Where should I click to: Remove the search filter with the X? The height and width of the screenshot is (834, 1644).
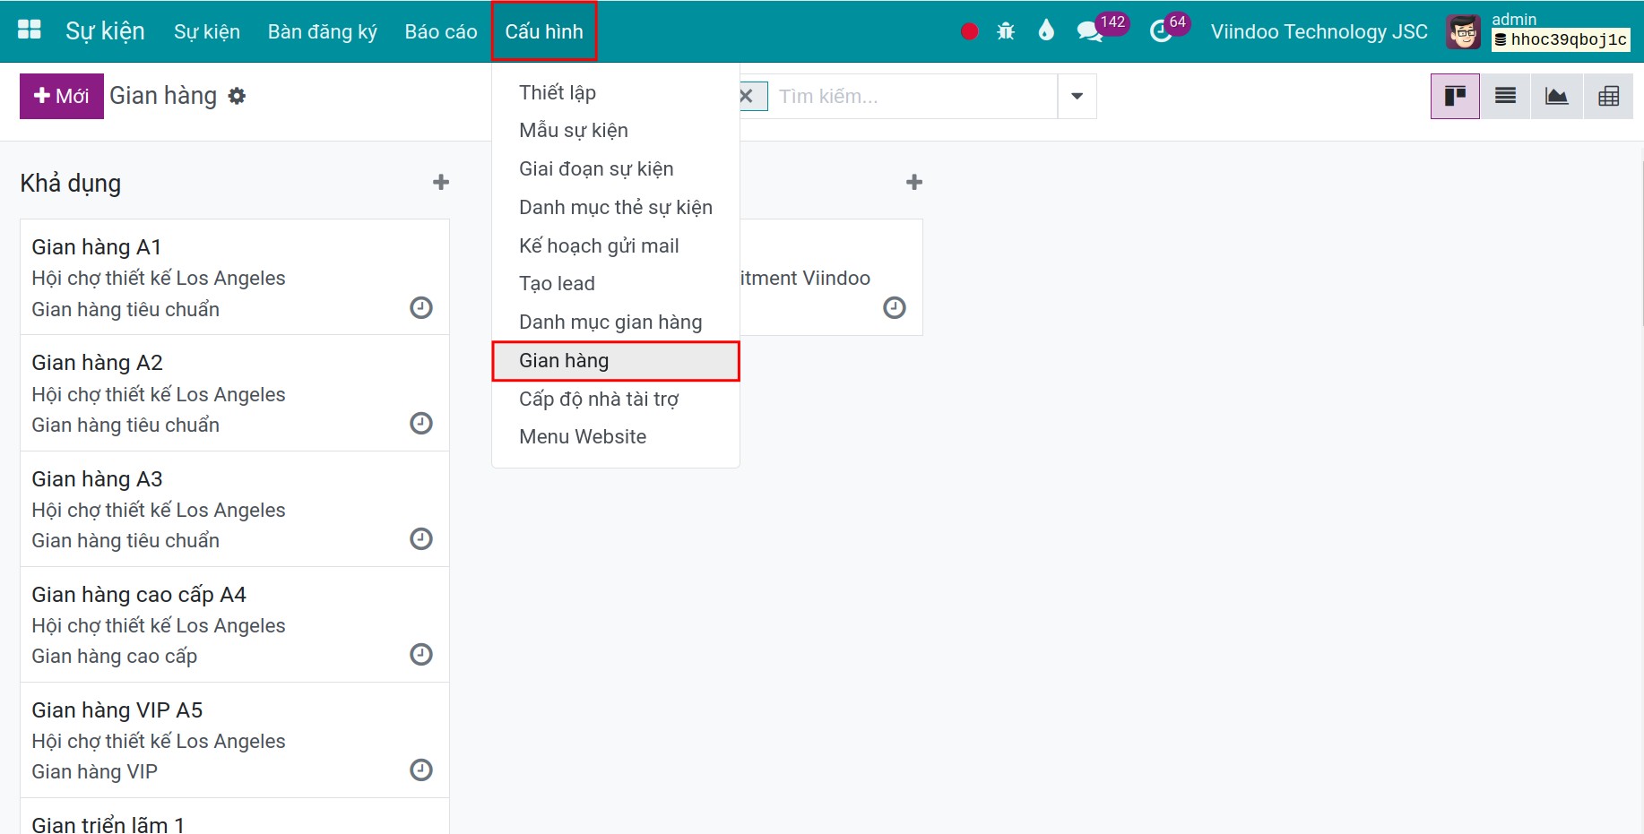click(747, 96)
